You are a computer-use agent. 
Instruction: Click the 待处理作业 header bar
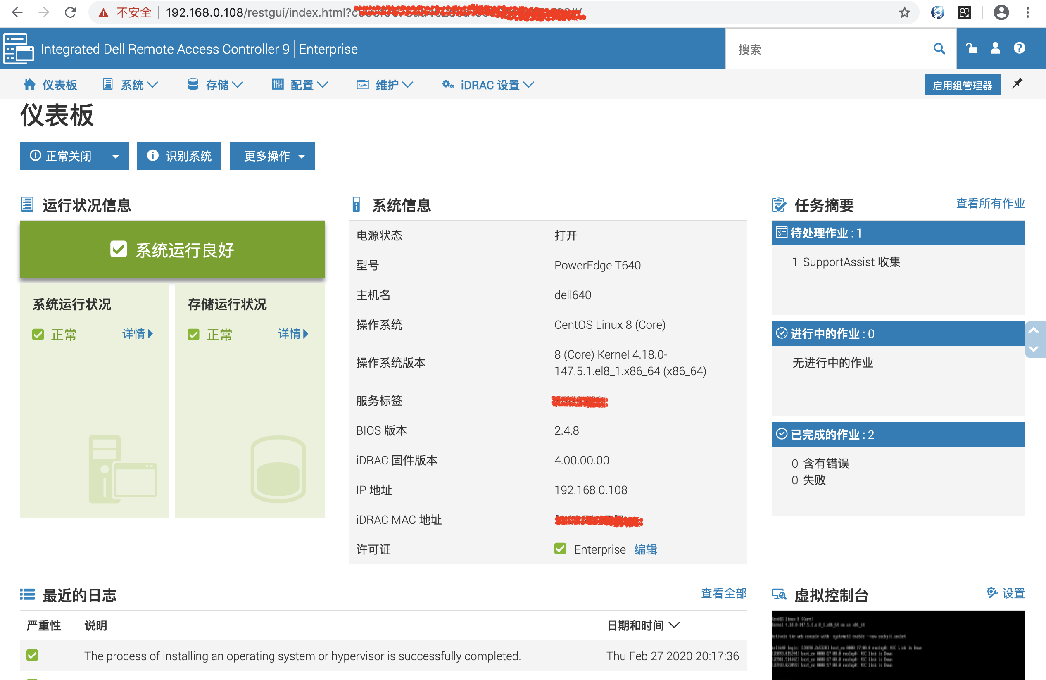(x=898, y=233)
